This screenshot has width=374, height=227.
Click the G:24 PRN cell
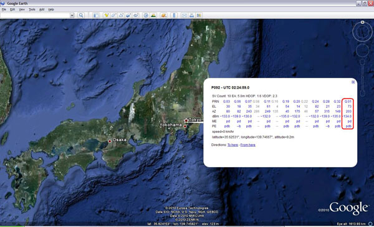[x=315, y=102]
